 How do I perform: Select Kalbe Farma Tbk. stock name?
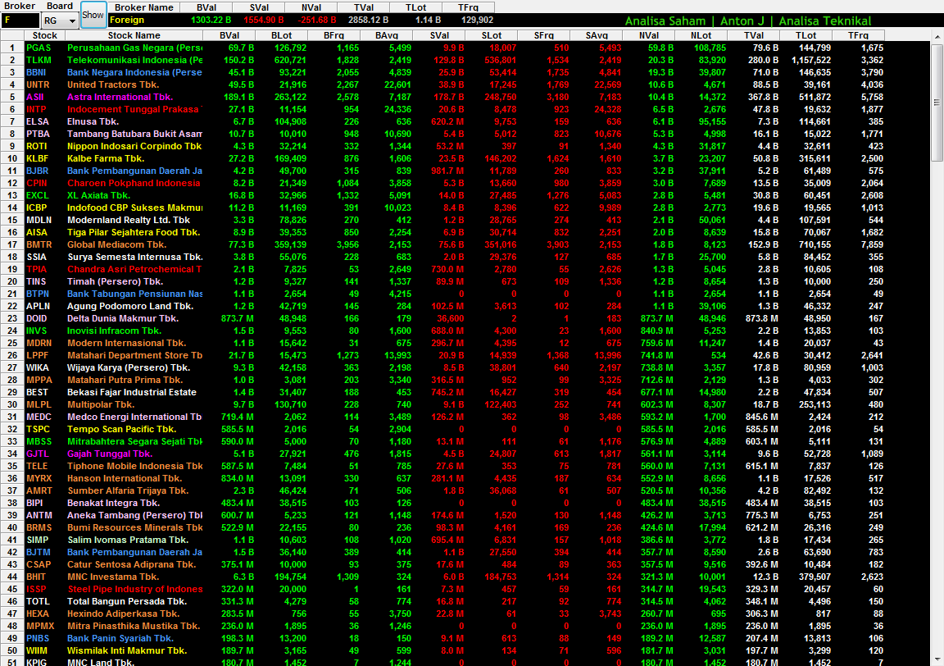click(x=106, y=158)
